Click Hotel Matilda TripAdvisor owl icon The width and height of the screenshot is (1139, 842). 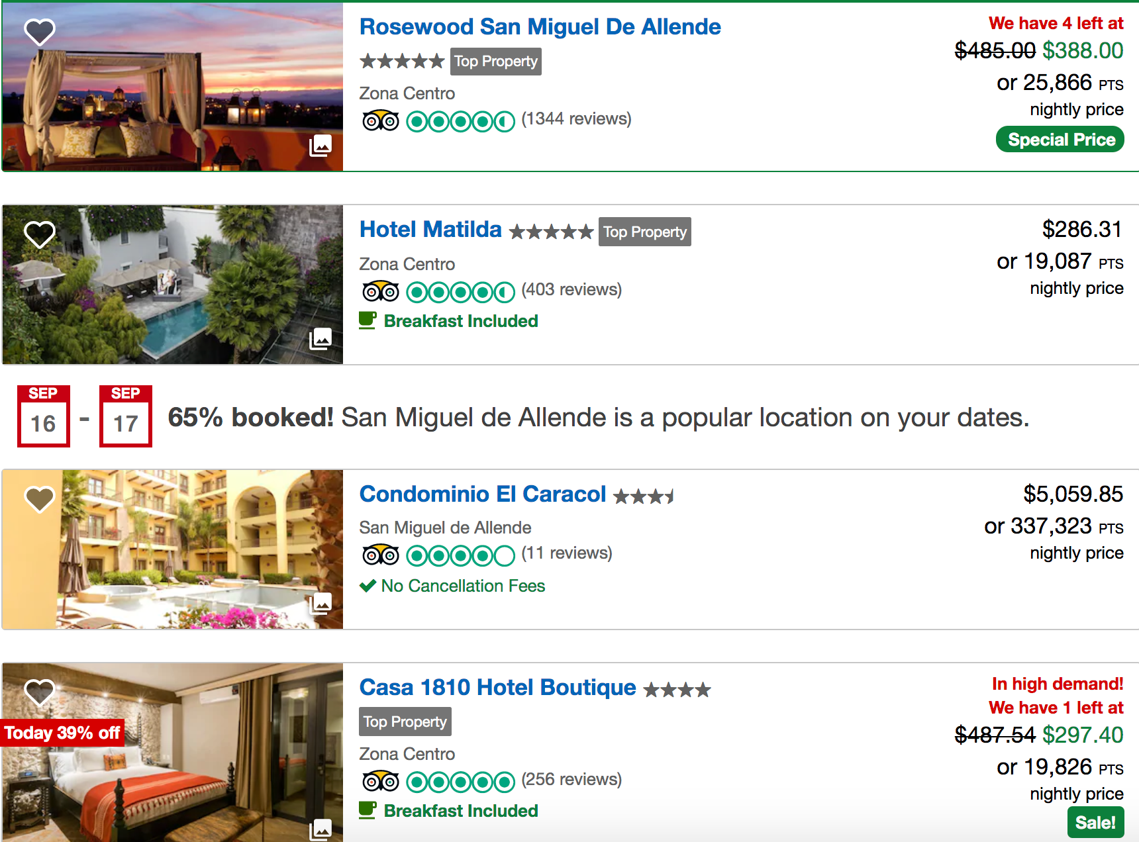(x=381, y=291)
